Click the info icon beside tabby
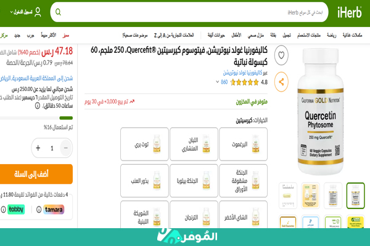Screen dimensions: 370x246 pyautogui.click(x=3, y=209)
